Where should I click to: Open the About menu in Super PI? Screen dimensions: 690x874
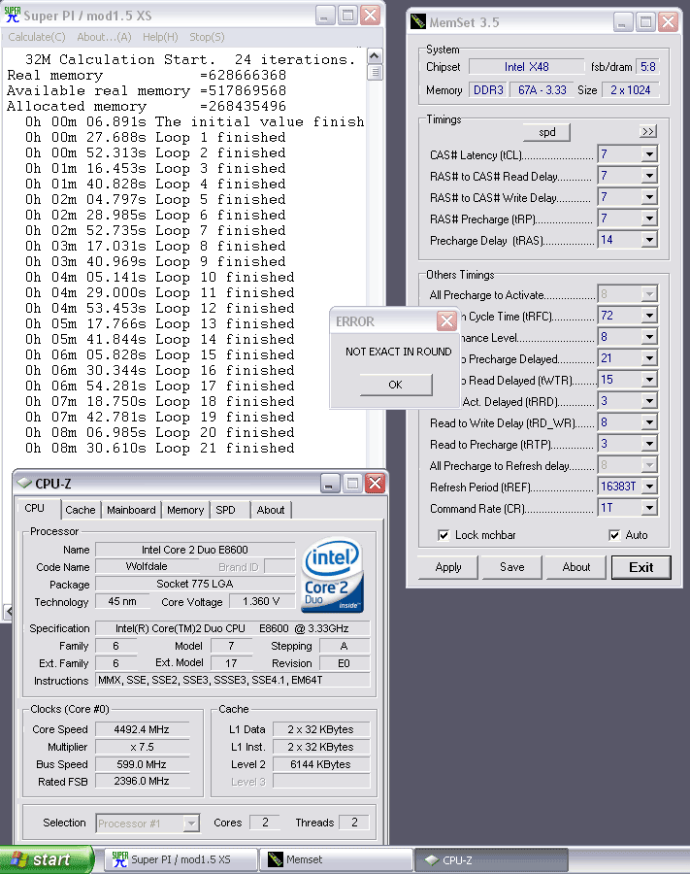(x=104, y=37)
